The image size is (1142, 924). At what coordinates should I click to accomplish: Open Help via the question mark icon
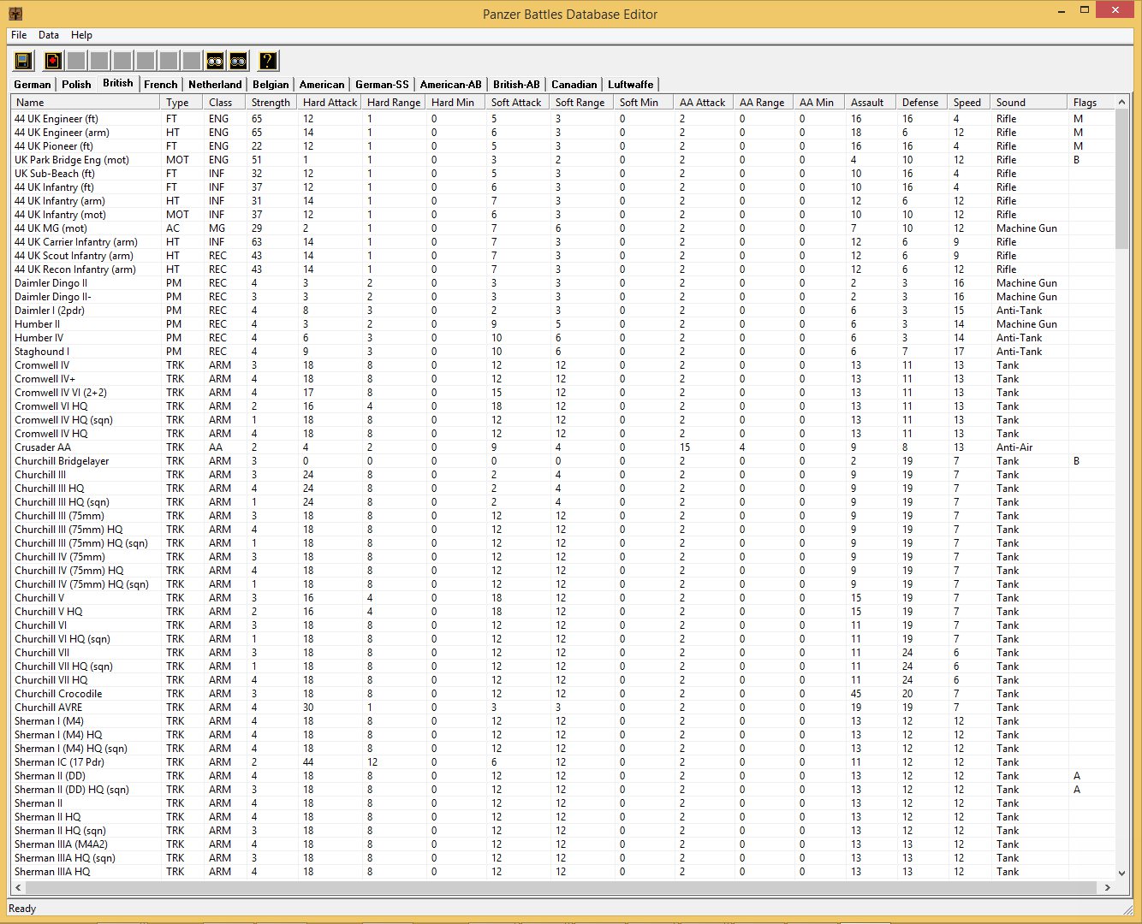(x=268, y=61)
